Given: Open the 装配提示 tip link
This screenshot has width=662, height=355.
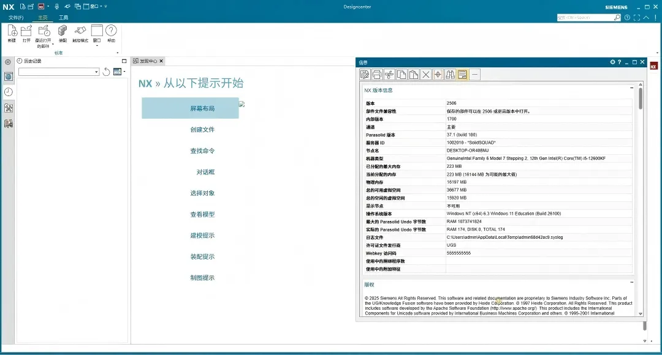Looking at the screenshot, I should click(x=202, y=256).
